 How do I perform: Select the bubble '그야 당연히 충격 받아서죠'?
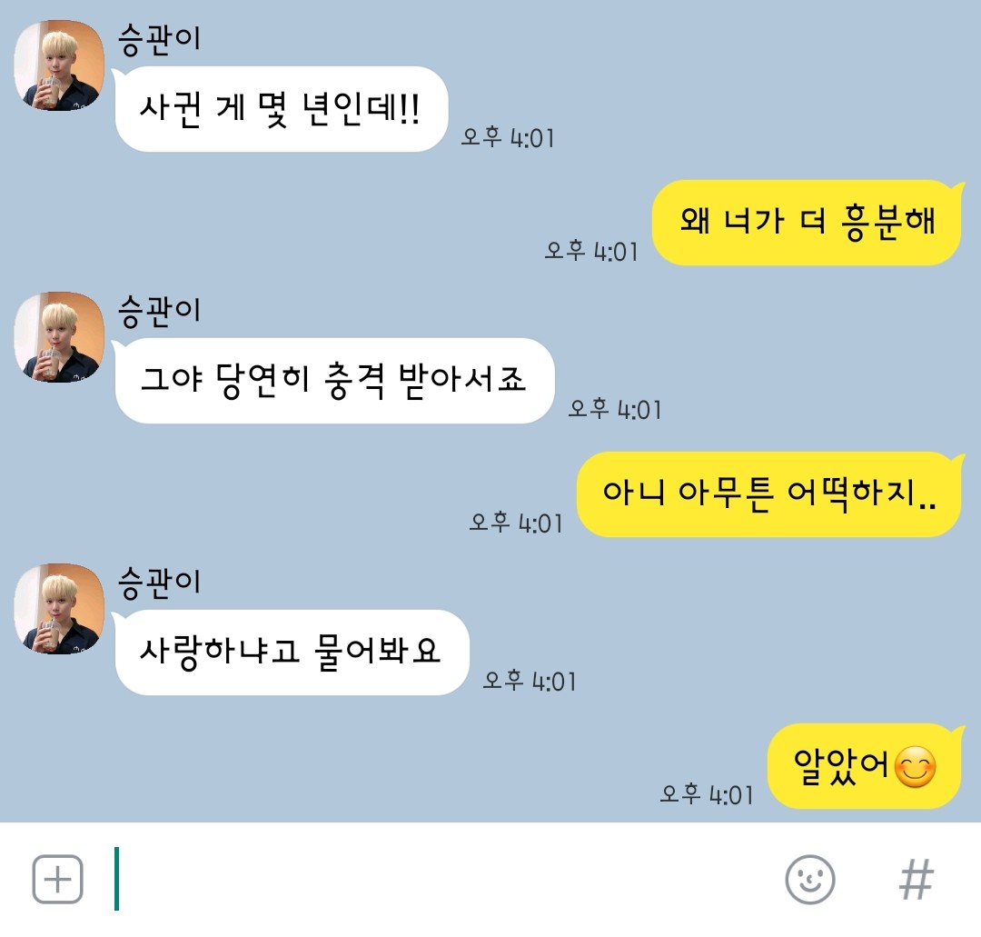pyautogui.click(x=333, y=381)
